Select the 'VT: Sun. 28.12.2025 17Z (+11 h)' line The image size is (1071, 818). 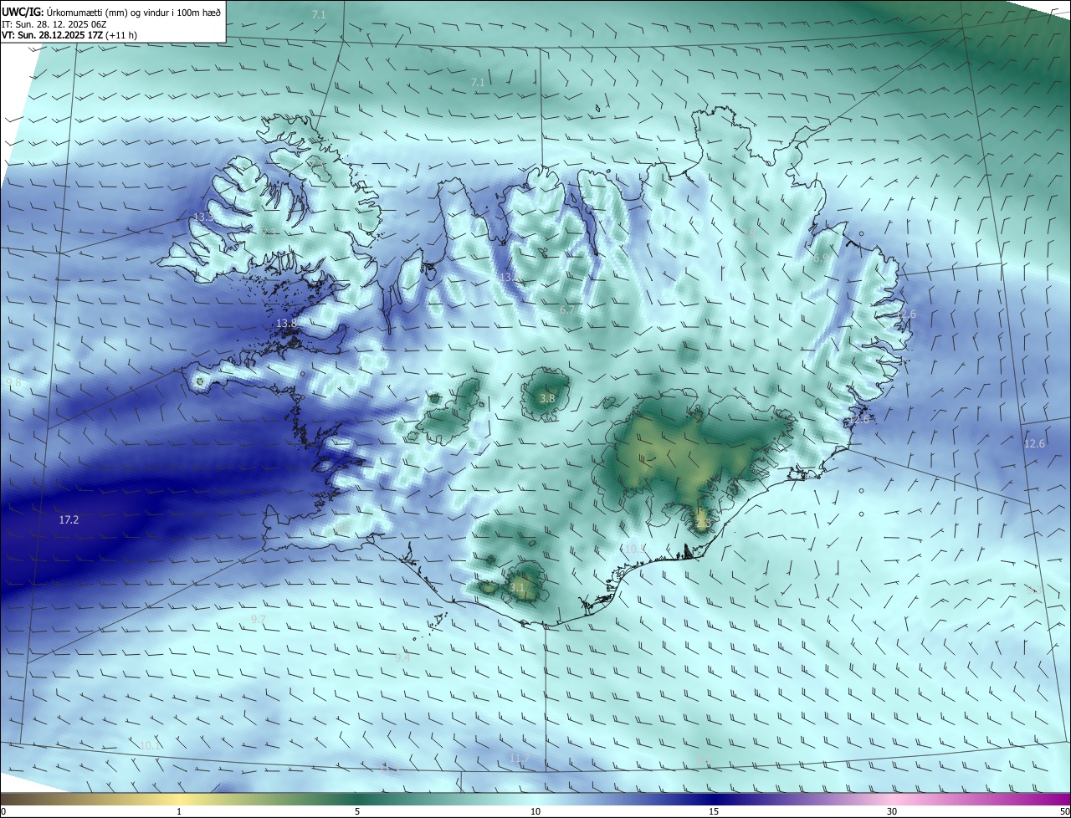[70, 35]
